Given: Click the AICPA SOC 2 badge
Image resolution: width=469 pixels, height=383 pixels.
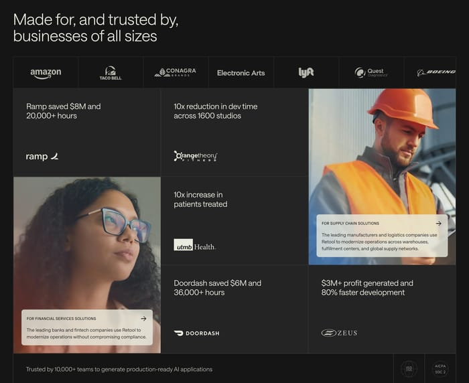Looking at the screenshot, I should pyautogui.click(x=440, y=369).
